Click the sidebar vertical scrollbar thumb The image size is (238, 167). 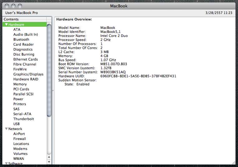tap(49, 70)
